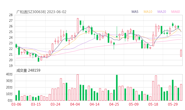Click the 19 price axis label
The image size is (185, 110).
pos(11,66)
